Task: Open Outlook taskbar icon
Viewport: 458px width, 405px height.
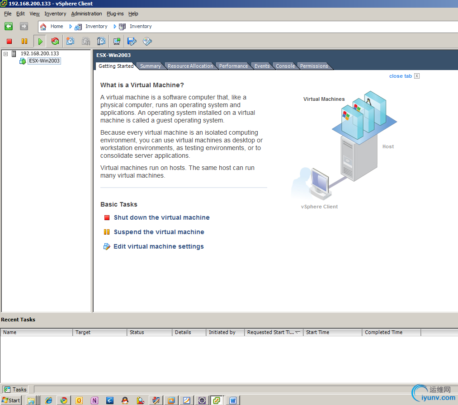Action: [79, 400]
